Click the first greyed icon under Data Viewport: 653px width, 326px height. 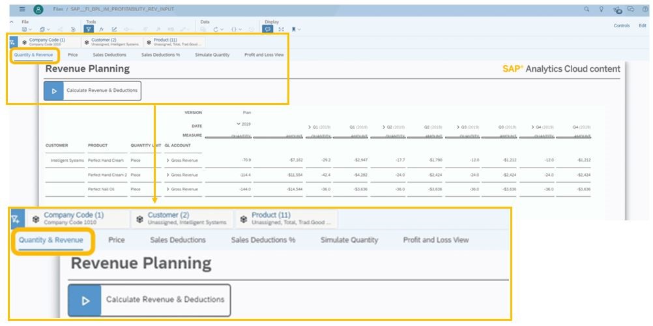click(x=203, y=29)
